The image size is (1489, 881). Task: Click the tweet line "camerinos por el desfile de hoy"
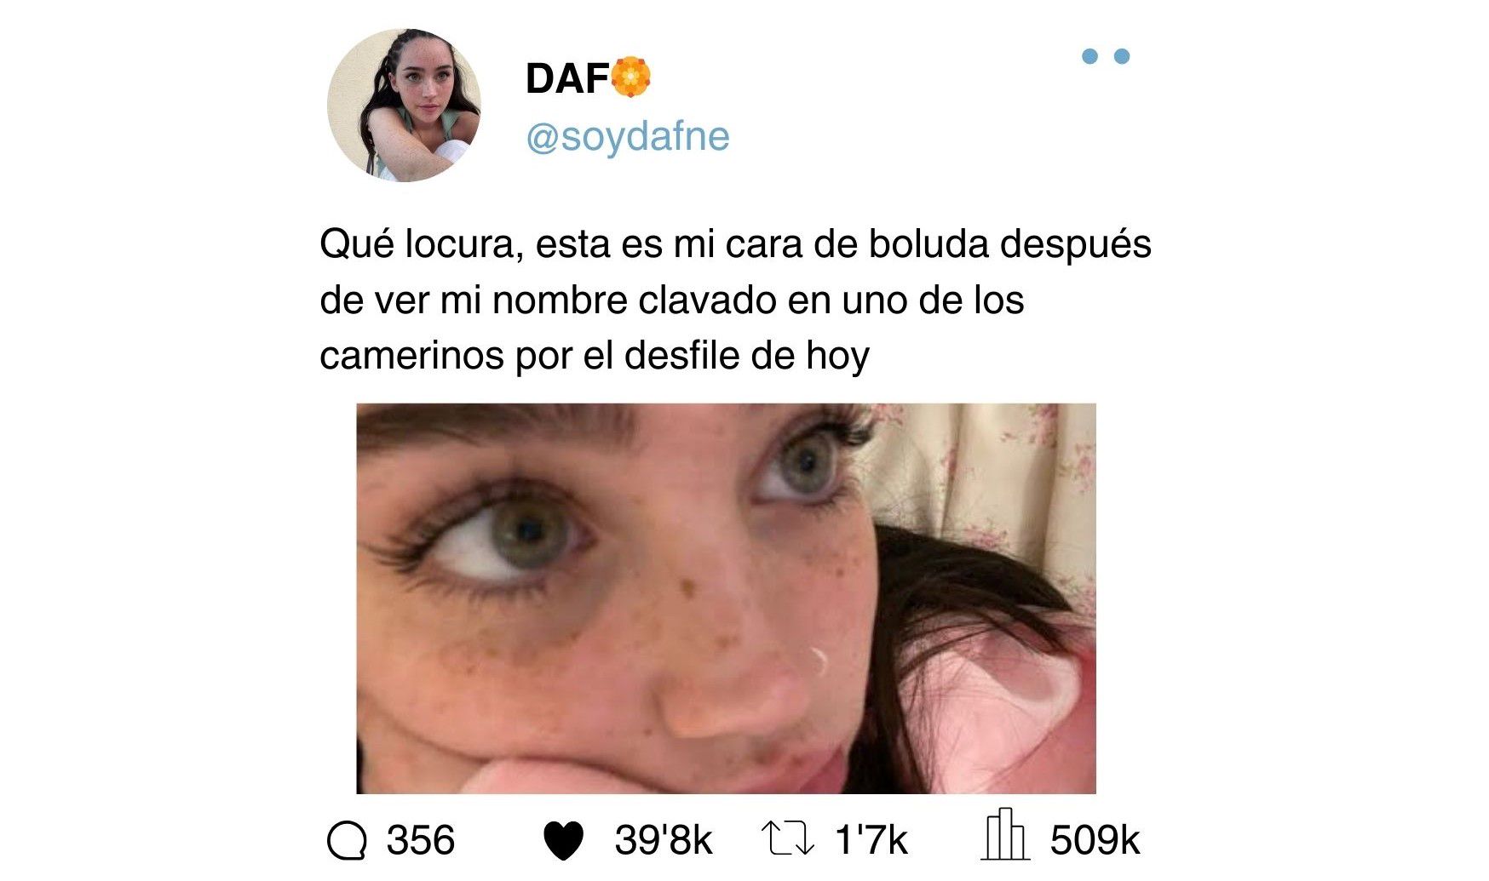point(595,356)
